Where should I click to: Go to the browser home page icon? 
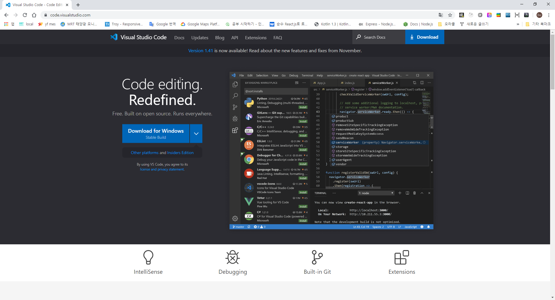click(34, 15)
